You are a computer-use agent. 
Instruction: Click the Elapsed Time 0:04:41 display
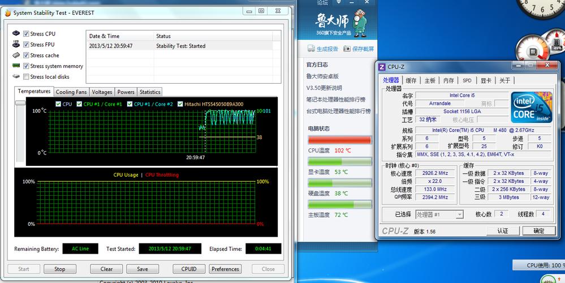click(264, 248)
